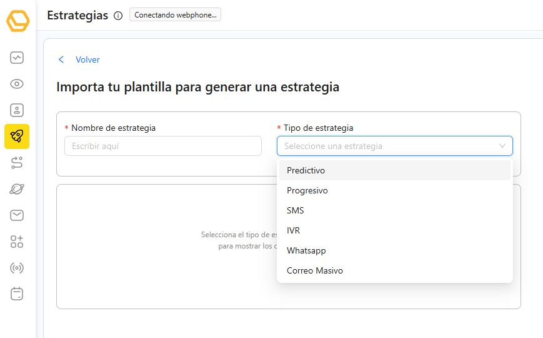Open the apps grid plus icon
The image size is (543, 338).
click(x=17, y=242)
